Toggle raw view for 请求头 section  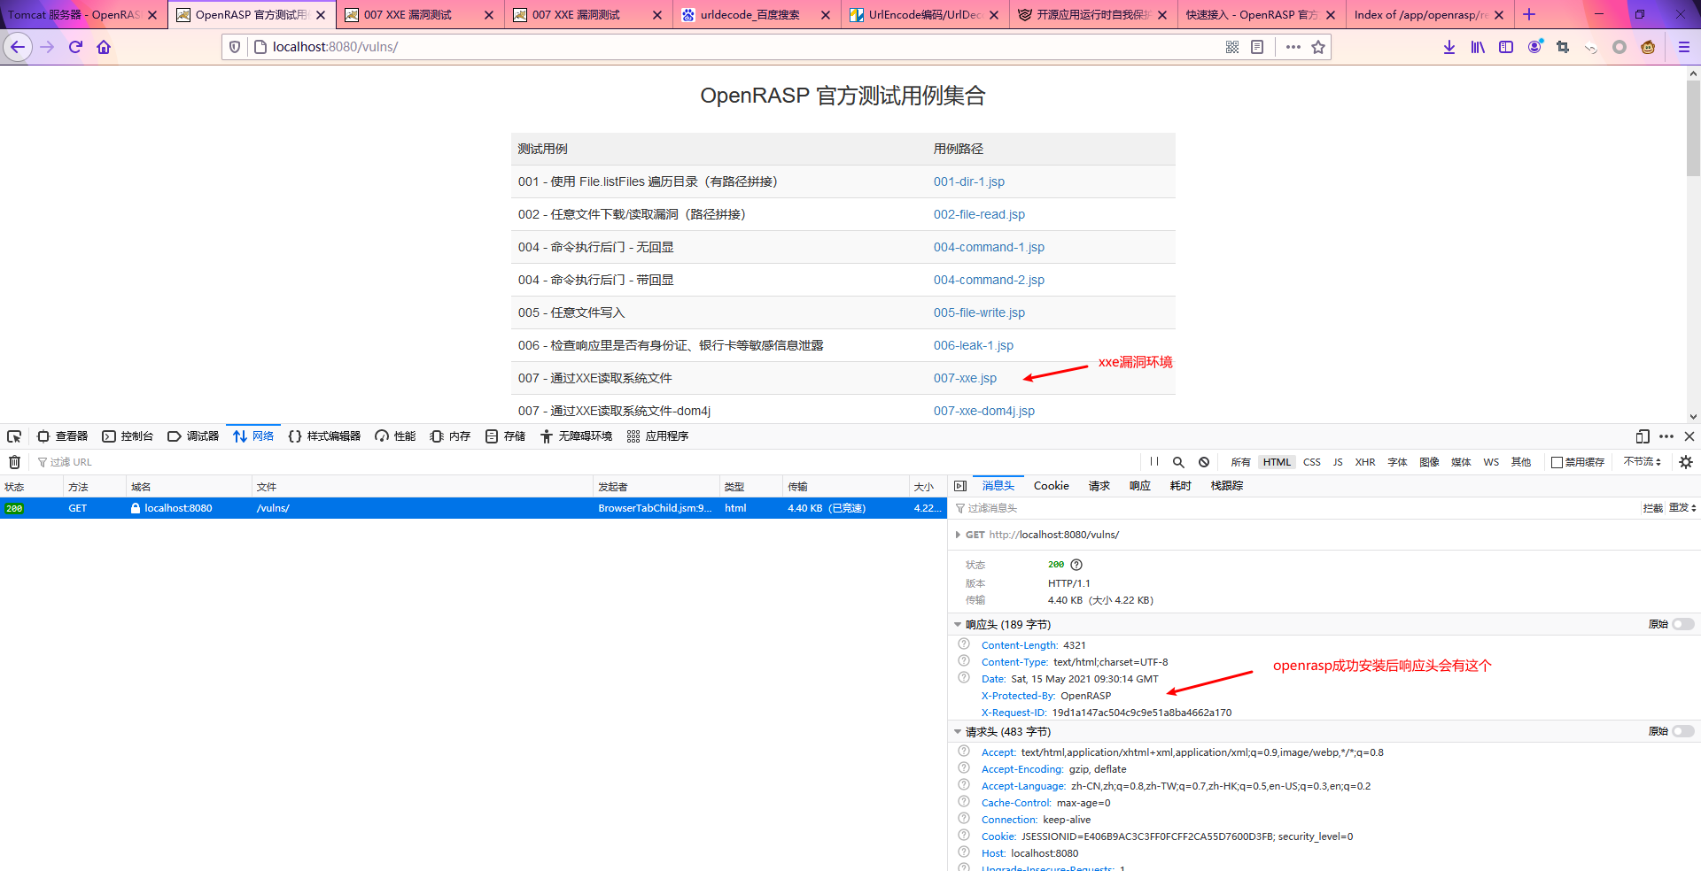click(1682, 731)
